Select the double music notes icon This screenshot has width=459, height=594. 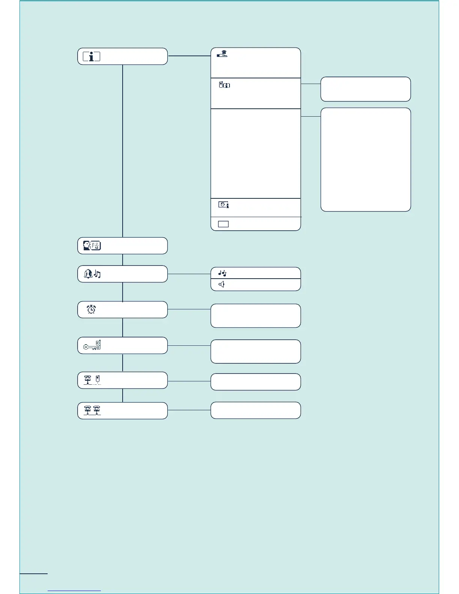222,273
